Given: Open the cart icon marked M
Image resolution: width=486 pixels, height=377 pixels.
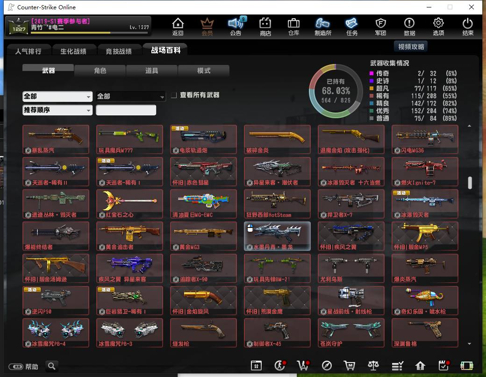Looking at the screenshot, I should click(350, 366).
